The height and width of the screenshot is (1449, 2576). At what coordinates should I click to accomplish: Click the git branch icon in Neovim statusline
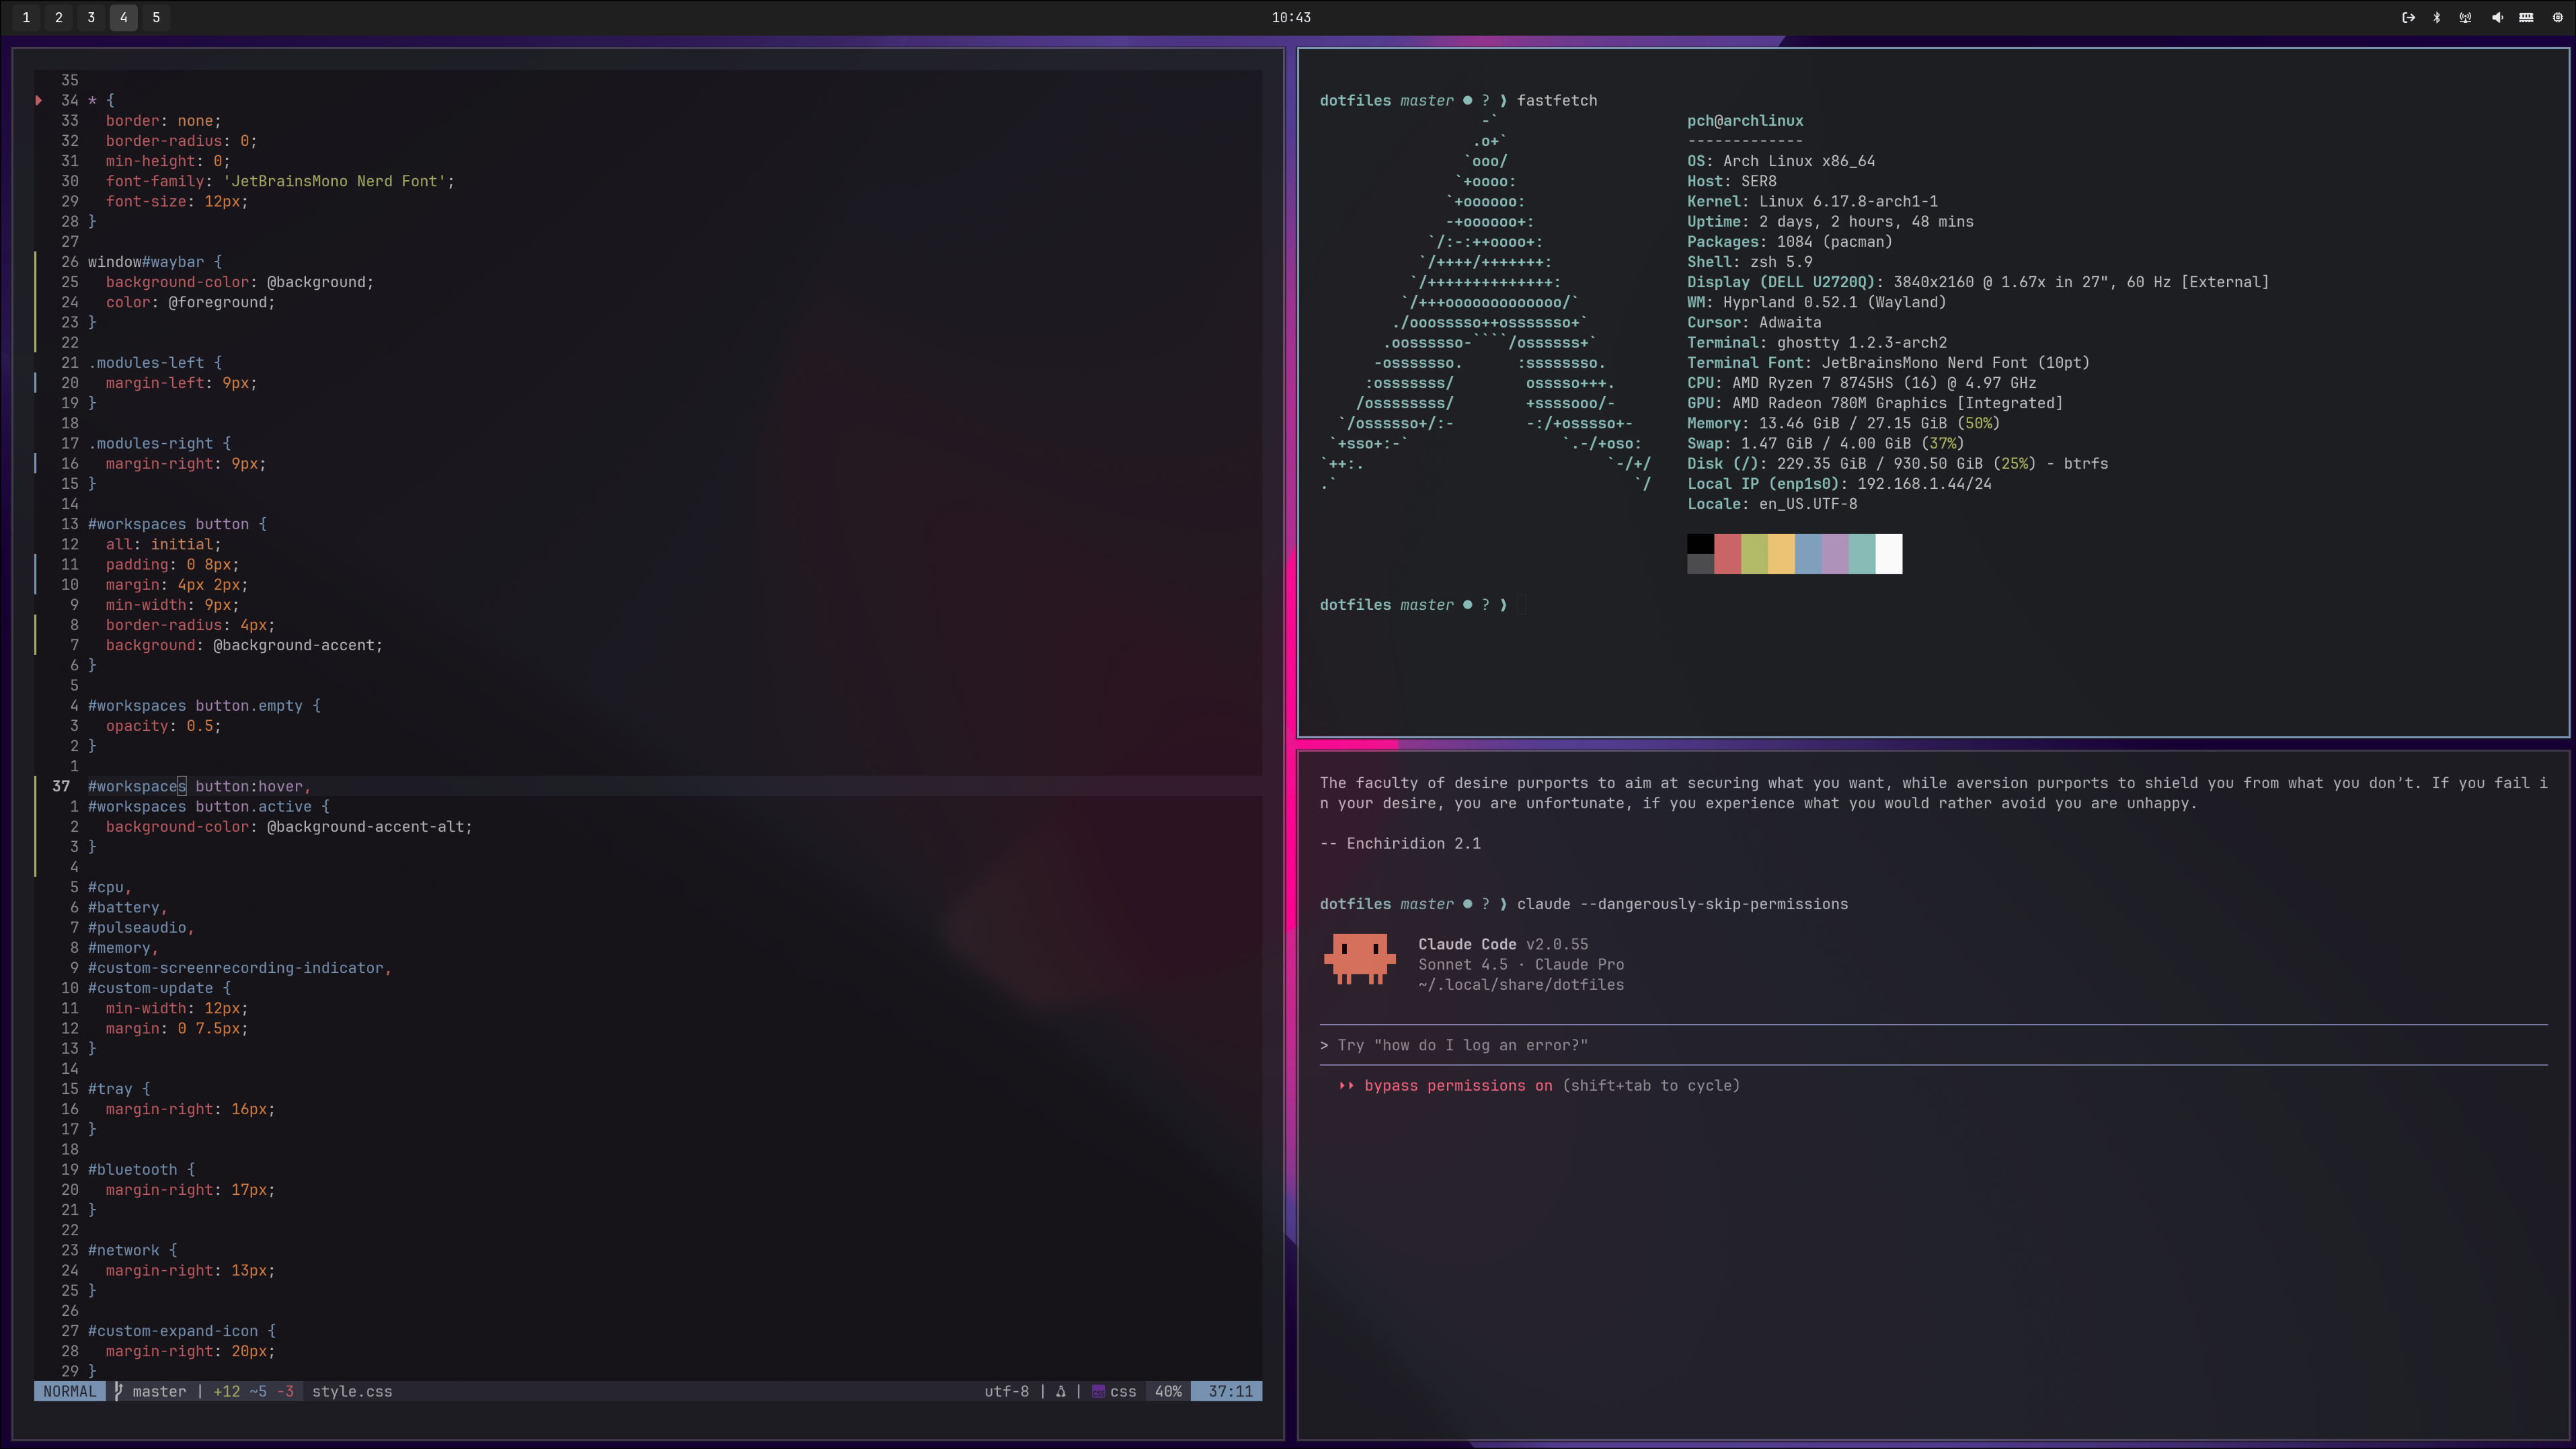[x=118, y=1391]
